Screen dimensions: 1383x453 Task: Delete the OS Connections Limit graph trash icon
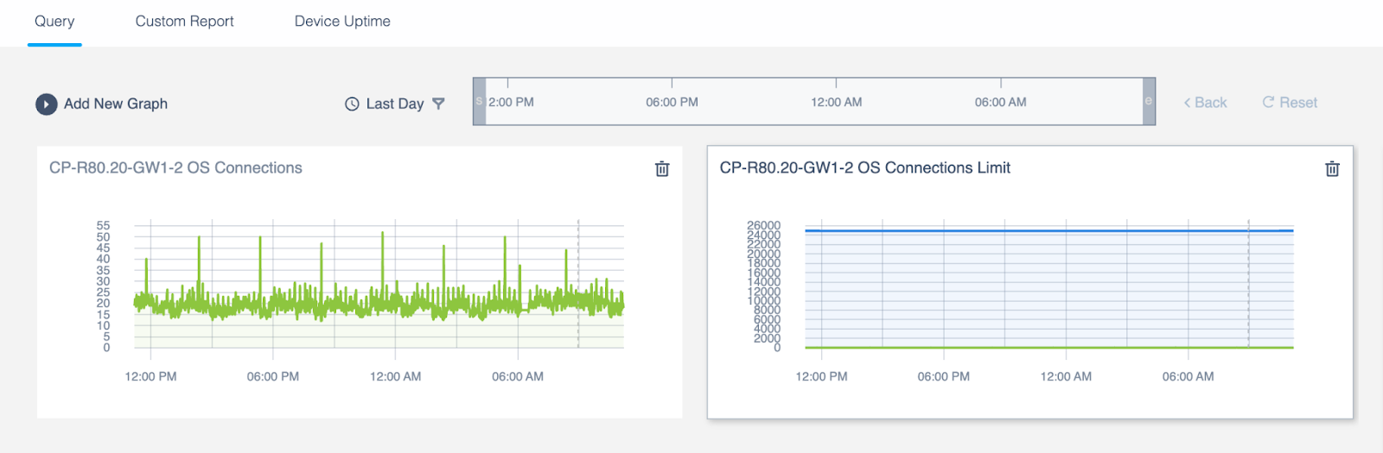tap(1333, 169)
